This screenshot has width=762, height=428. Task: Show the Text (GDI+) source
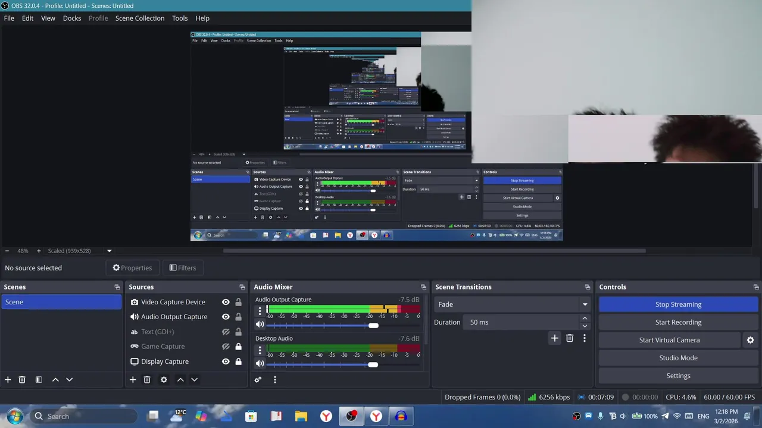226,332
